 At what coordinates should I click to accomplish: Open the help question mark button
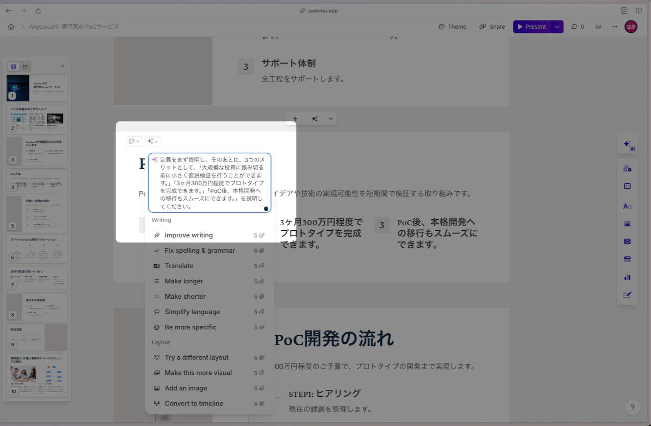tap(632, 407)
